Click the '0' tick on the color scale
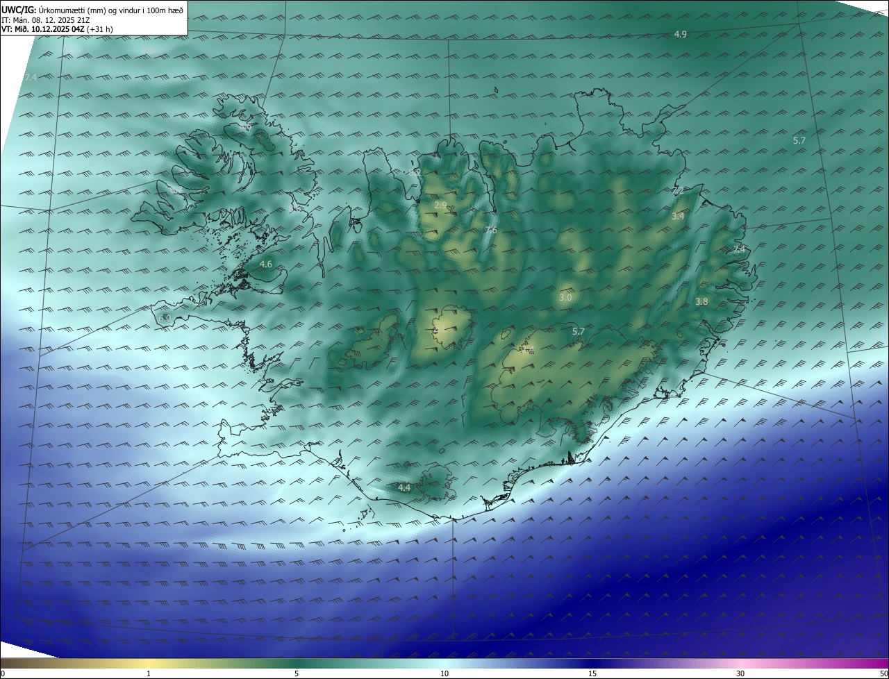889x679 pixels. [3, 673]
